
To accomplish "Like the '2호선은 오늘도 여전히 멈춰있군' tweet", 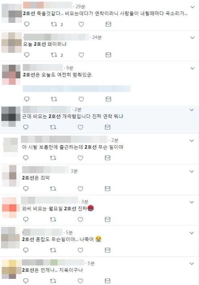I will [x=81, y=99].
